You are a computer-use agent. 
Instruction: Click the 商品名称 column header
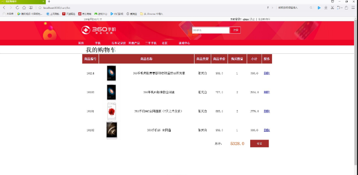pos(146,59)
